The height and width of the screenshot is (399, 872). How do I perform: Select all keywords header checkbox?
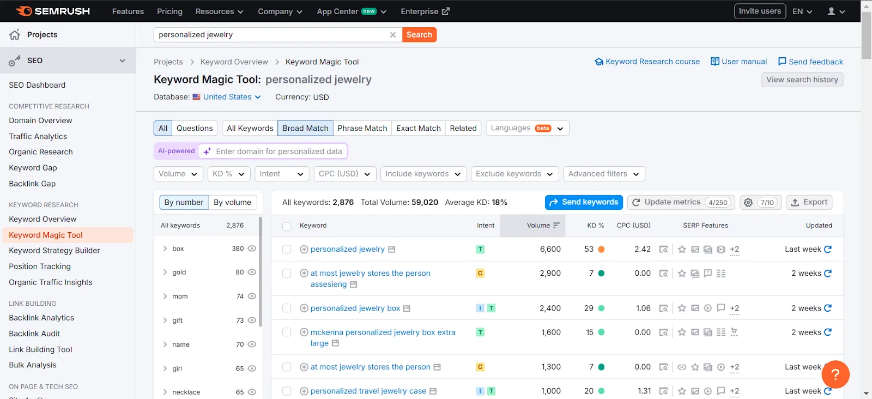pyautogui.click(x=287, y=226)
